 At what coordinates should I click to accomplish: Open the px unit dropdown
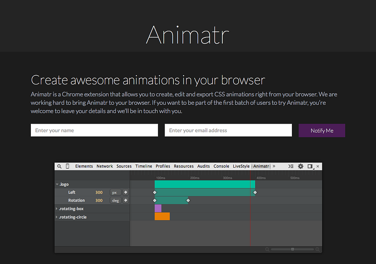[x=116, y=192]
